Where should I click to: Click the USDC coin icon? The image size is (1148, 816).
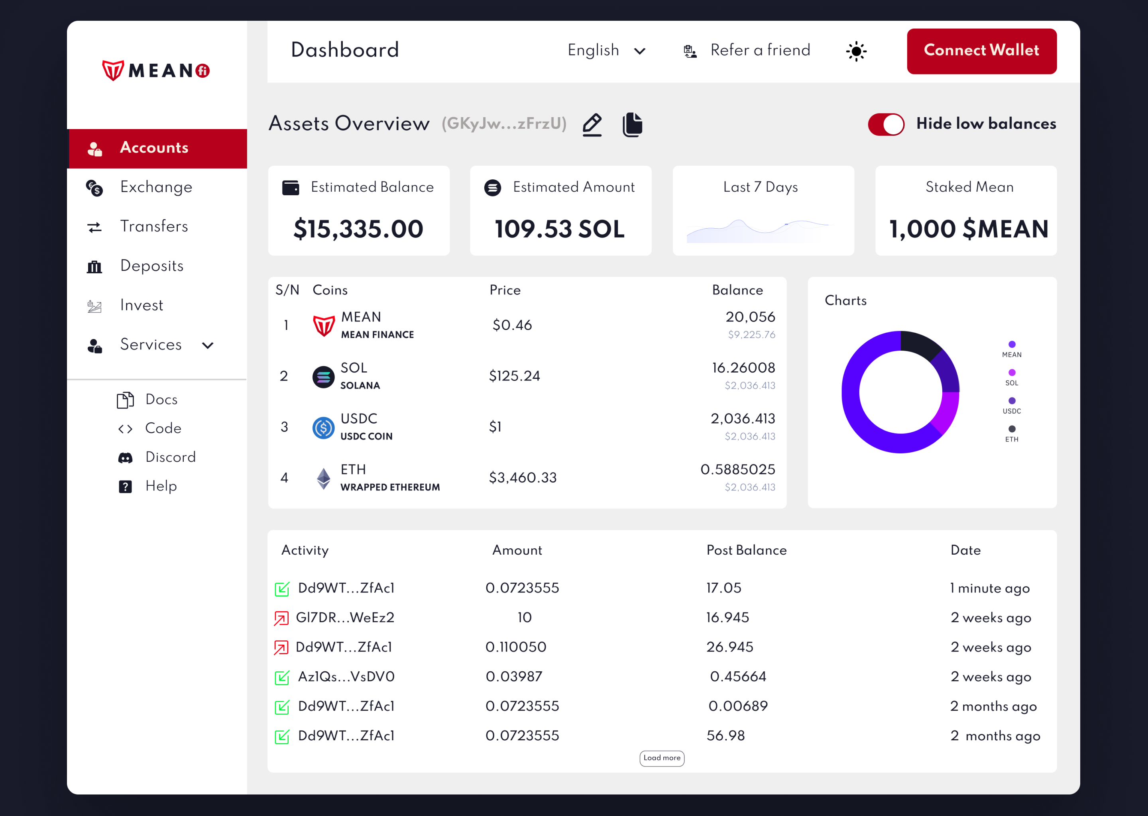[x=323, y=428]
